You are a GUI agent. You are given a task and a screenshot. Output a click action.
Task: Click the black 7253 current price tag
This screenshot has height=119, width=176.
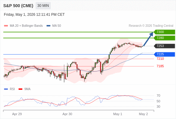[x=164, y=46]
